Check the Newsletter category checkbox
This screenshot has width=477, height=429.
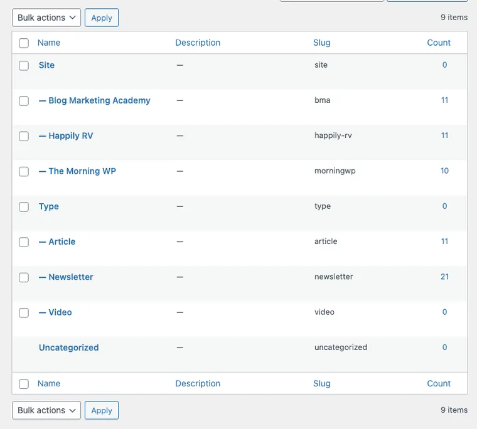24,277
